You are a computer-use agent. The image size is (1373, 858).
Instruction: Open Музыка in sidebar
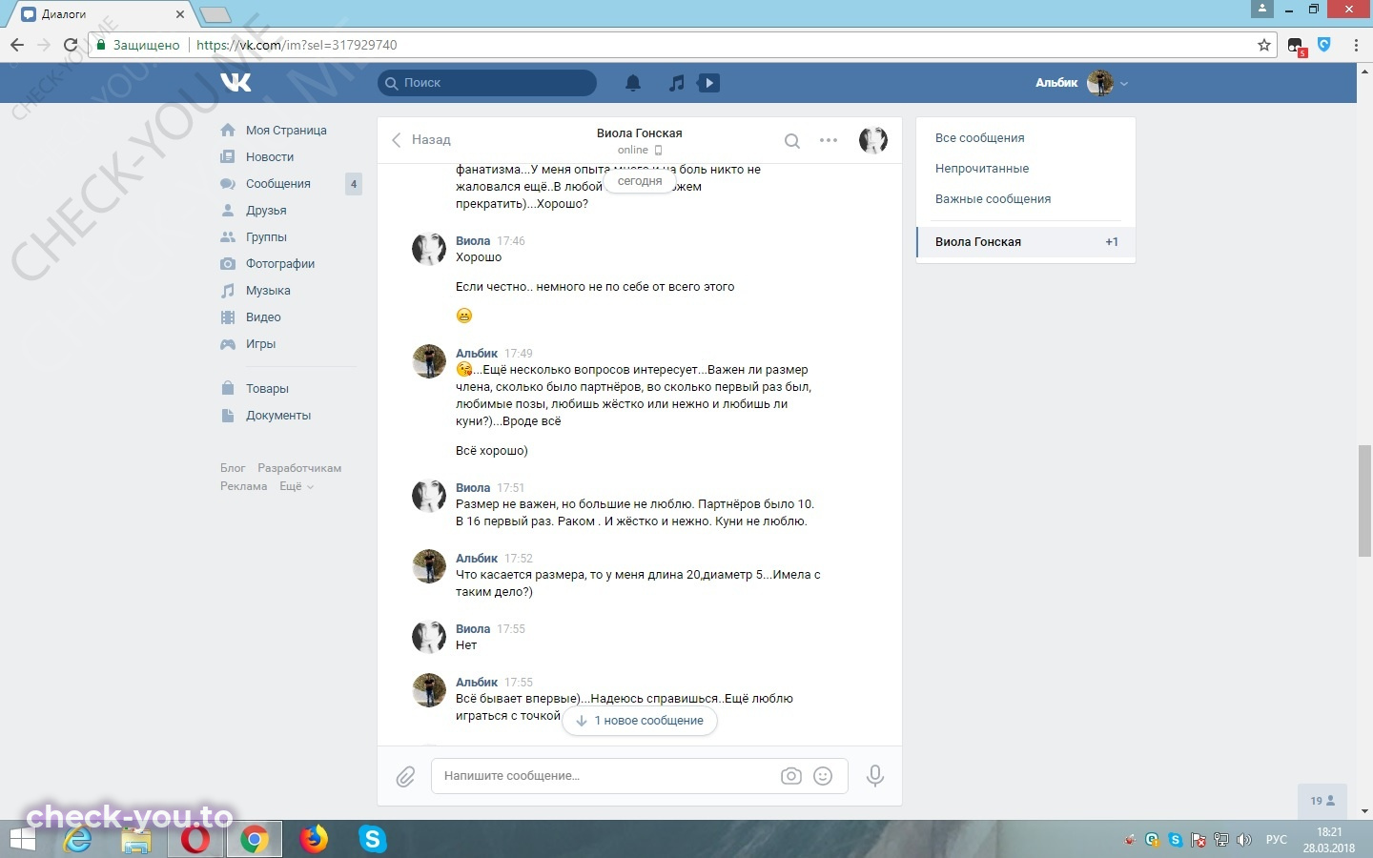point(268,291)
